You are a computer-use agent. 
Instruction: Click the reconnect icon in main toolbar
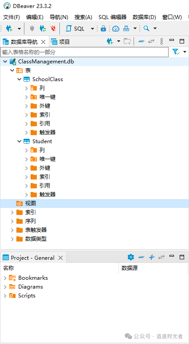(43, 28)
